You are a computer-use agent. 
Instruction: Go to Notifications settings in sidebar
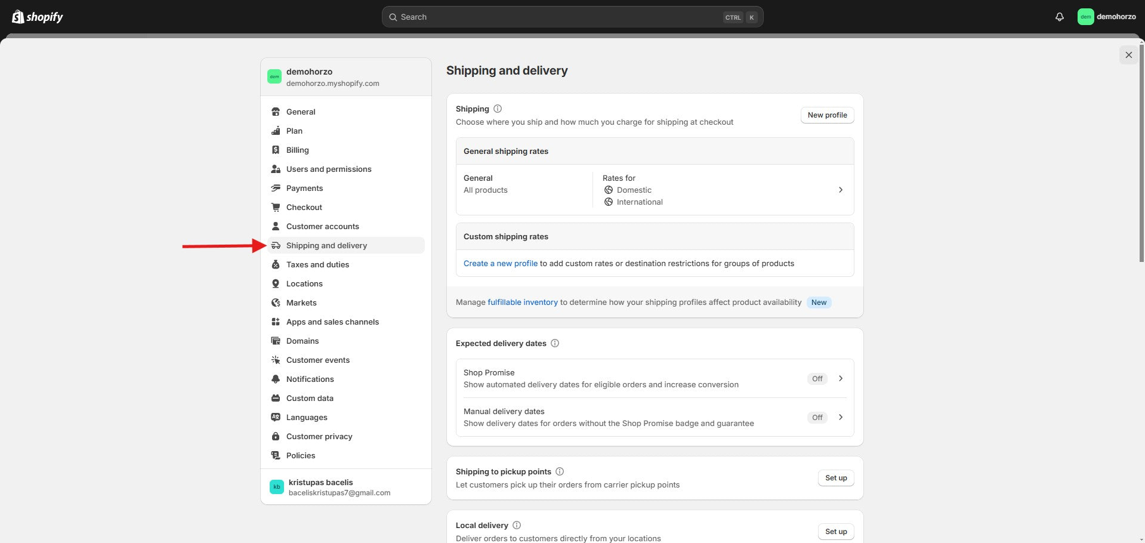(310, 379)
